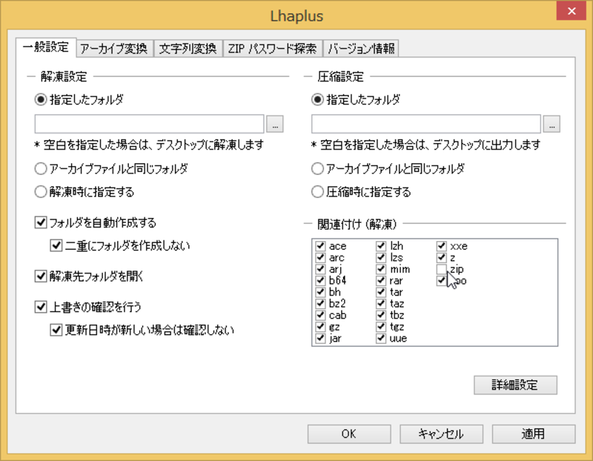Uncheck the tbz association checkbox
This screenshot has width=593, height=461.
[381, 315]
